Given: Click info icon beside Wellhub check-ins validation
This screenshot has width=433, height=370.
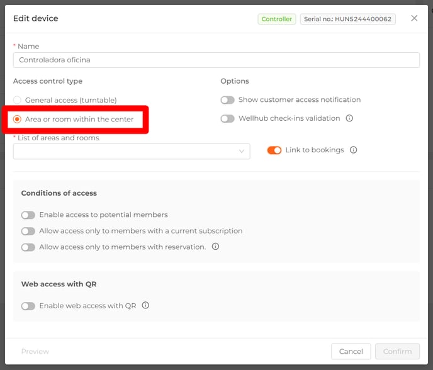Looking at the screenshot, I should click(349, 118).
